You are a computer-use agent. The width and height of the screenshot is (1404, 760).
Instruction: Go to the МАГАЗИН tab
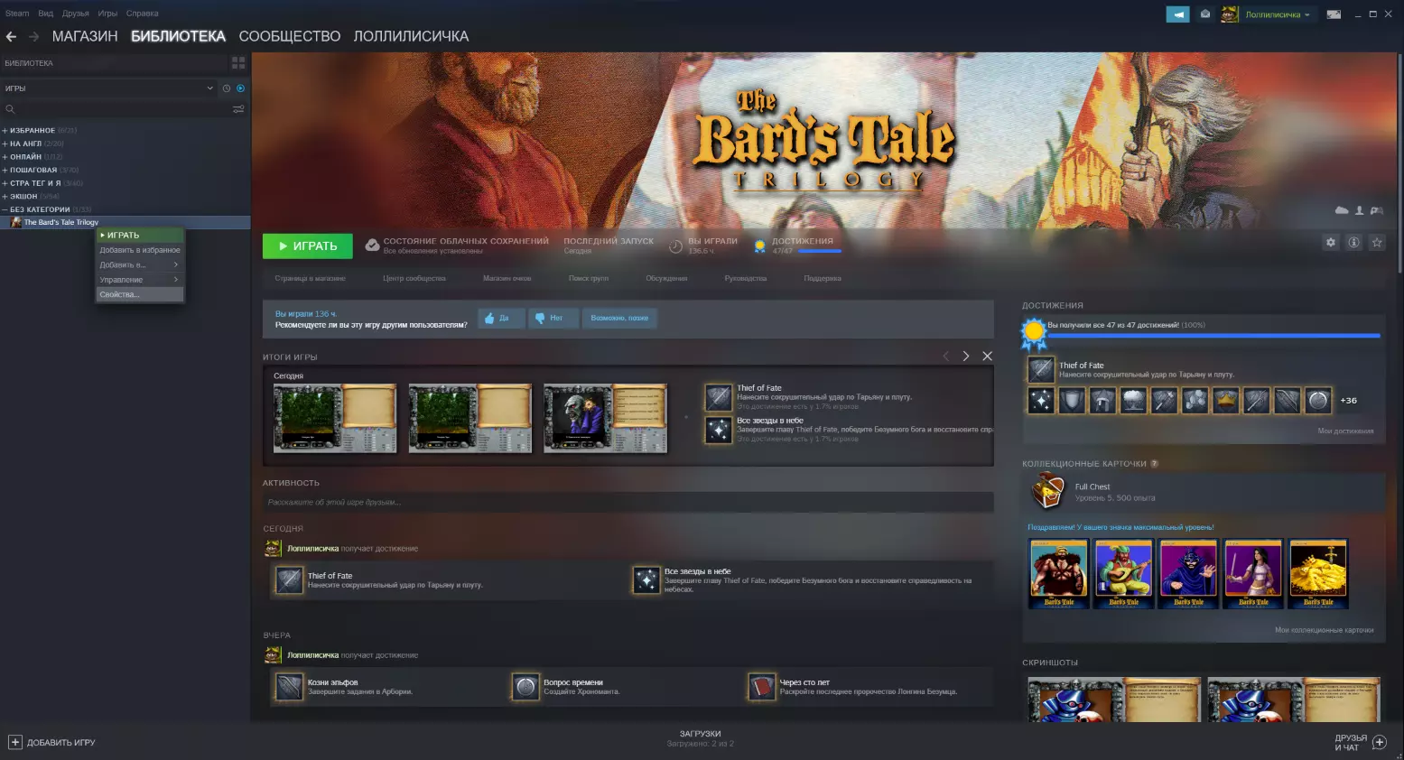point(85,37)
